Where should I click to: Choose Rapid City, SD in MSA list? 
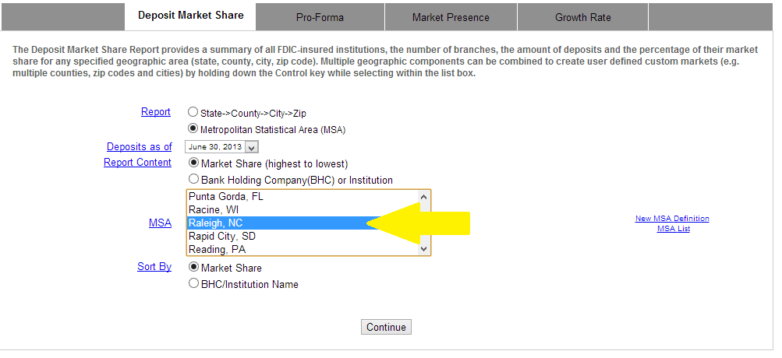(222, 237)
